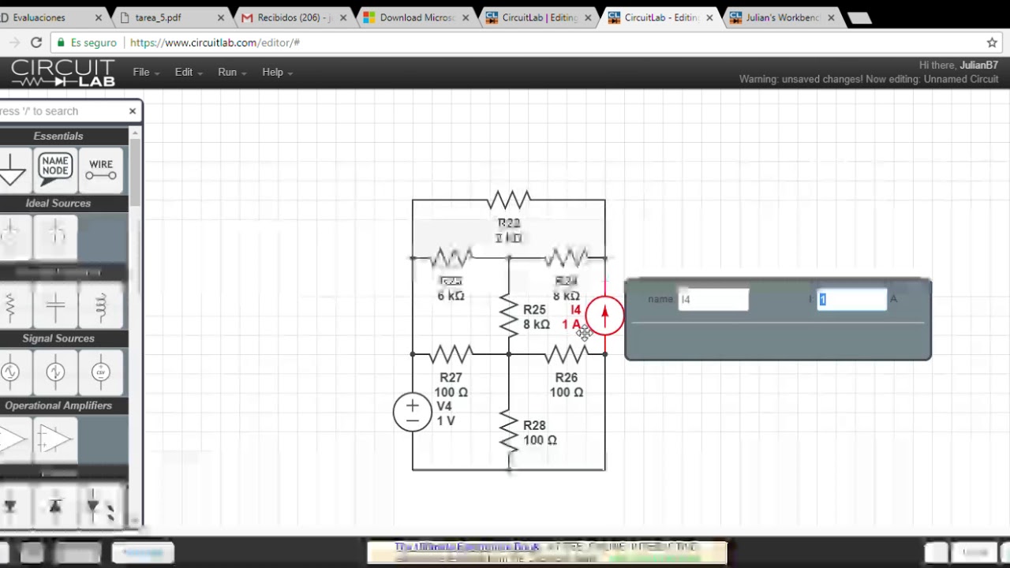The height and width of the screenshot is (568, 1010).
Task: Pick the LED component in the palette
Action: point(101,507)
